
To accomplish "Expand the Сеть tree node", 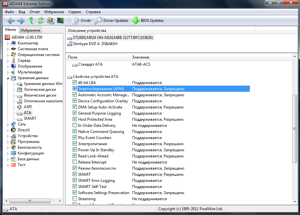I will [x=8, y=125].
